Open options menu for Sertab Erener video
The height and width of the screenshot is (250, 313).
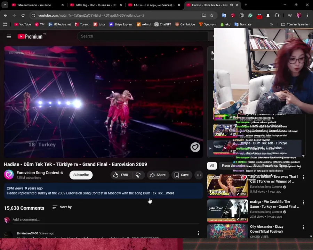tap(303, 177)
